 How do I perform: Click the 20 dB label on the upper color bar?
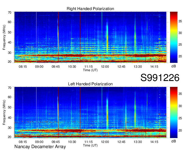click(x=180, y=56)
